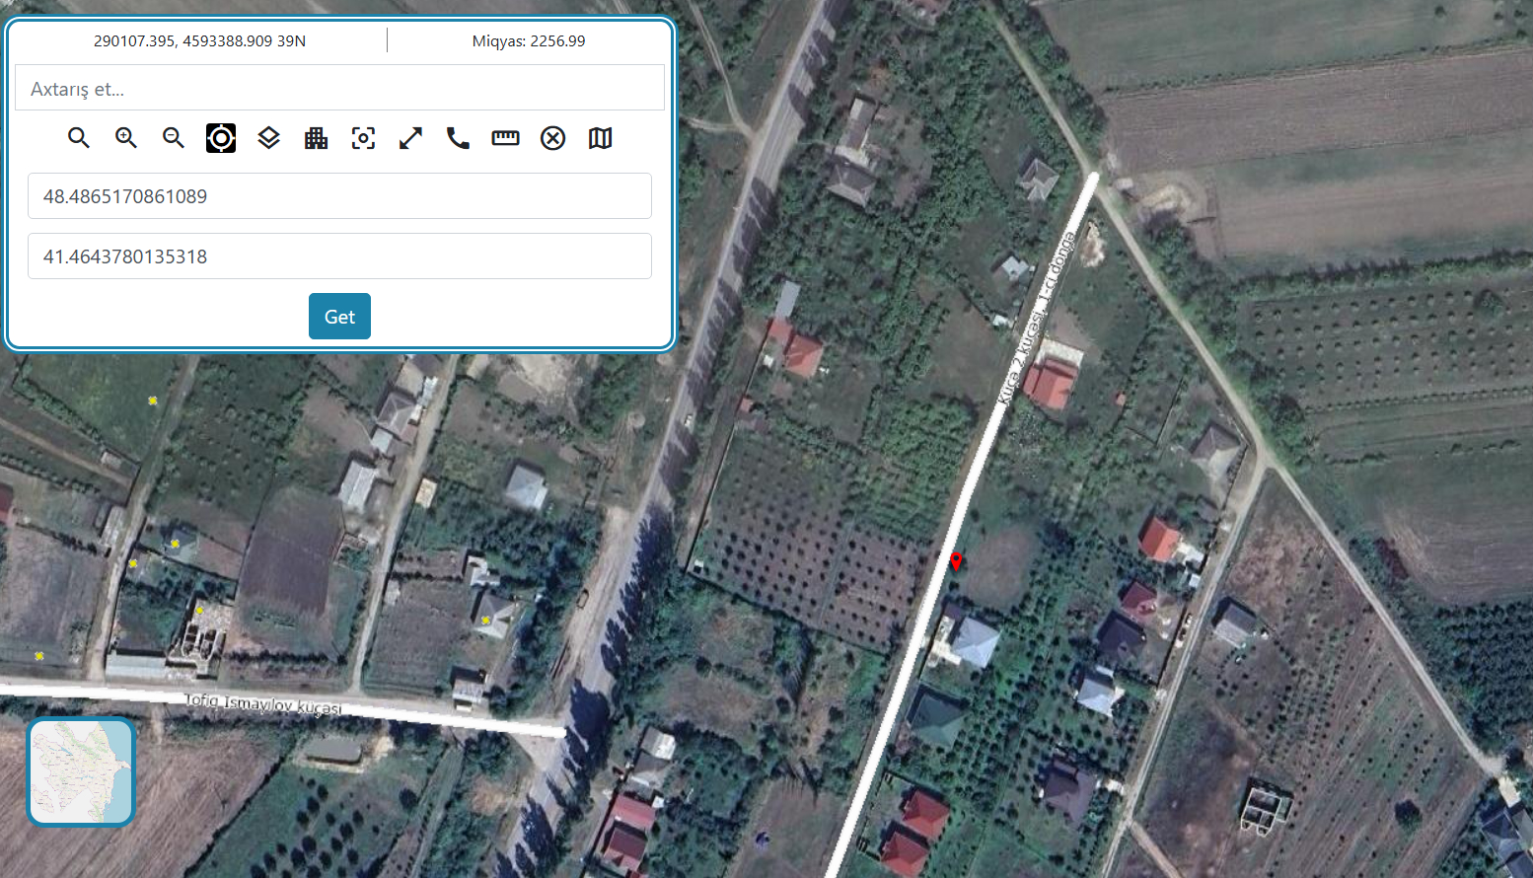Focus the latitude field 41.4643780135318
The image size is (1533, 878).
[339, 256]
